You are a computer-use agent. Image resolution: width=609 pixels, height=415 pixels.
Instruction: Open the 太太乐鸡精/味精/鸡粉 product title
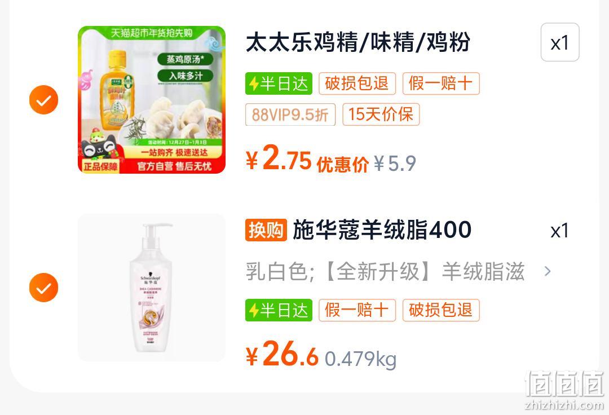[x=358, y=42]
